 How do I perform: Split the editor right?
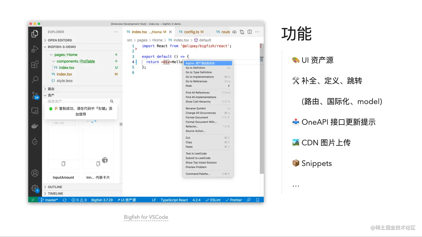point(250,32)
